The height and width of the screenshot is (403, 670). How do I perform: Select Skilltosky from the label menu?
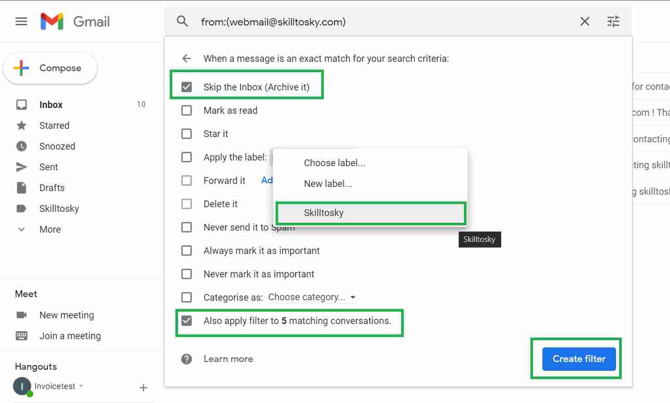(323, 213)
